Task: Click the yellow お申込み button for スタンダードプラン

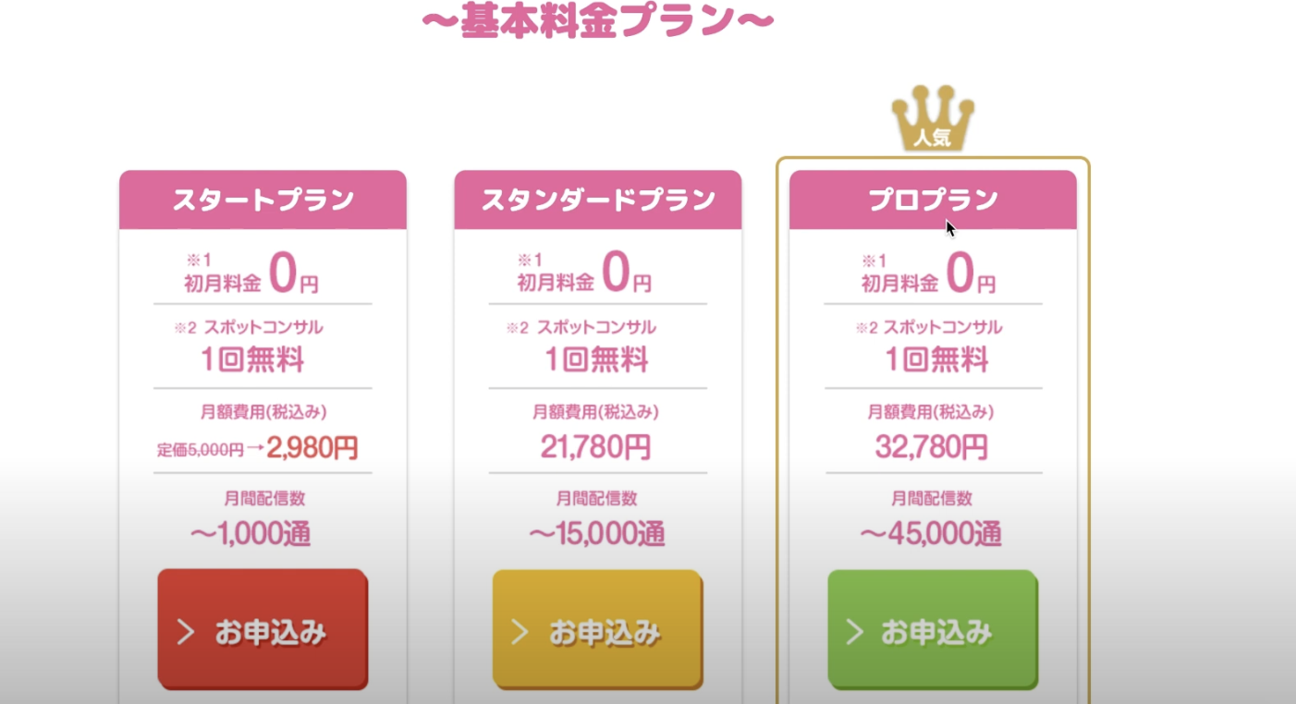Action: 597,630
